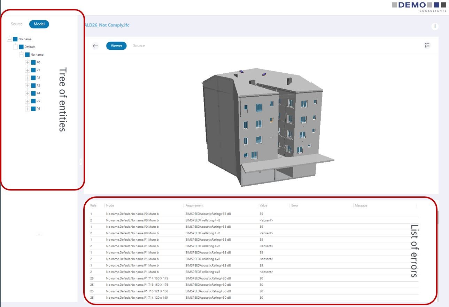Toggle the P3 storey checkbox
This screenshot has height=307, width=449.
click(33, 86)
